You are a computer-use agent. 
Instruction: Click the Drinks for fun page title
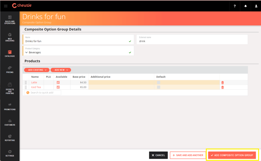44,17
